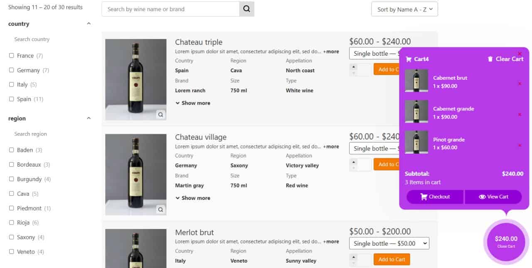Viewport: 532px width, 268px height.
Task: Open quick-view magnifier on Chateau triple image
Action: (160, 114)
